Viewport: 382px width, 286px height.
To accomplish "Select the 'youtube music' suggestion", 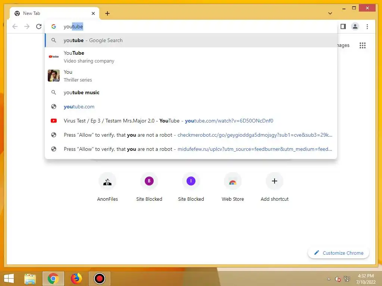I will tap(191, 92).
